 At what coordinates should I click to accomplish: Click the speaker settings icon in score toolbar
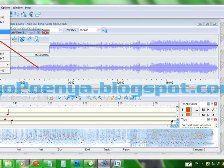(x=126, y=98)
